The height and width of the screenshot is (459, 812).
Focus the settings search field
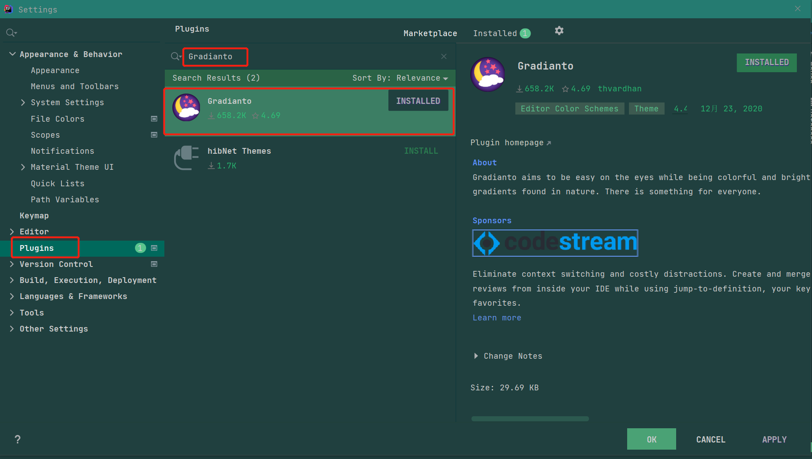pyautogui.click(x=82, y=33)
